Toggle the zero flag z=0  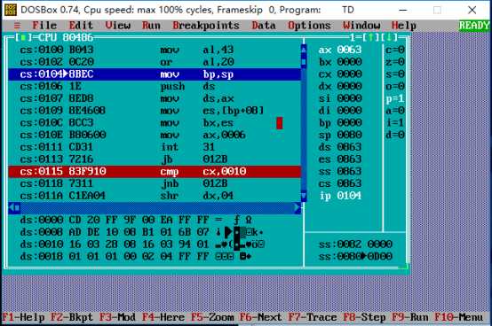tap(395, 62)
